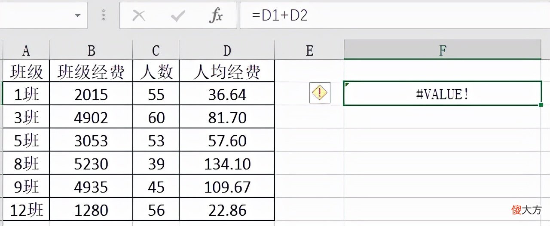The width and height of the screenshot is (550, 226).
Task: Select headcount cell 60
Action: pos(156,117)
